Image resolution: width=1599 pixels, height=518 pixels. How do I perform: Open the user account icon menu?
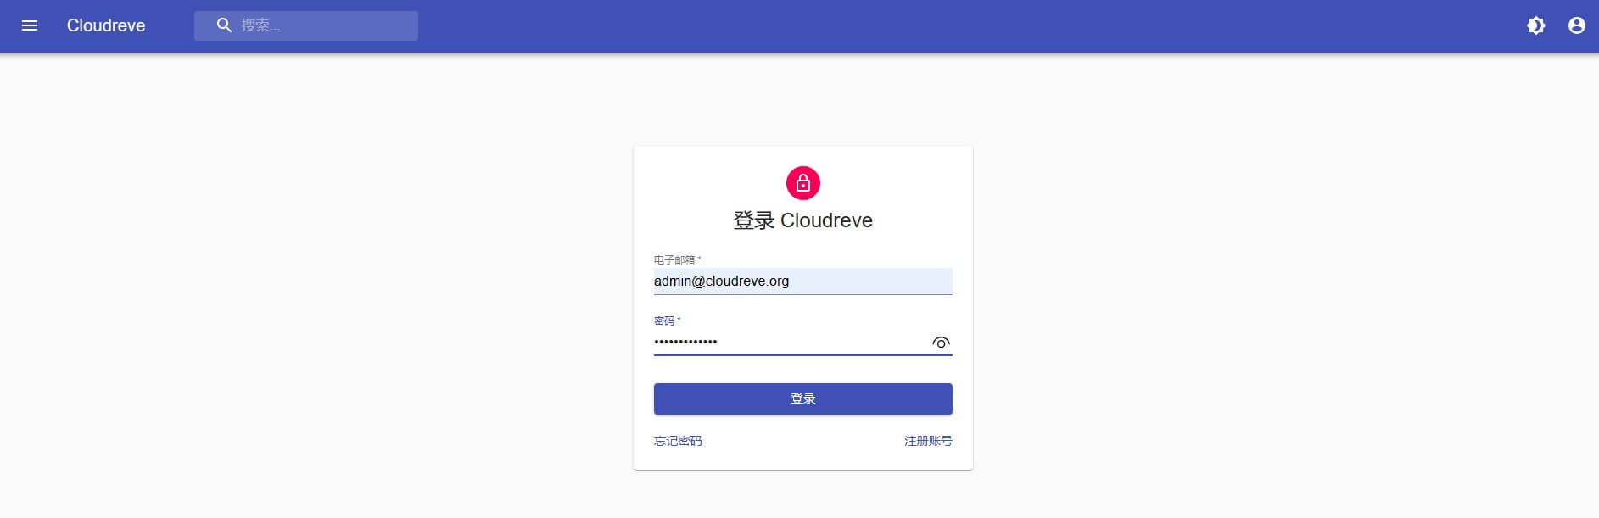[x=1577, y=25]
